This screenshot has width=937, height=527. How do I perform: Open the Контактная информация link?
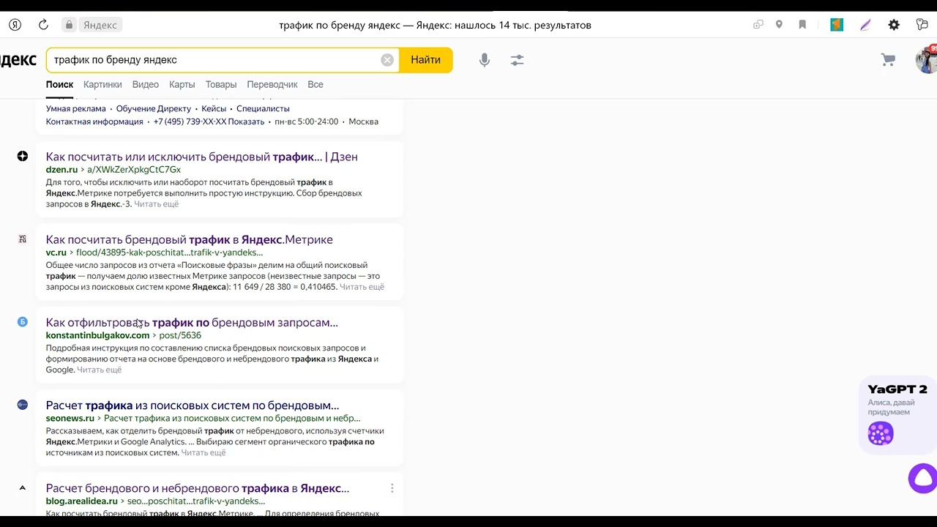click(94, 122)
